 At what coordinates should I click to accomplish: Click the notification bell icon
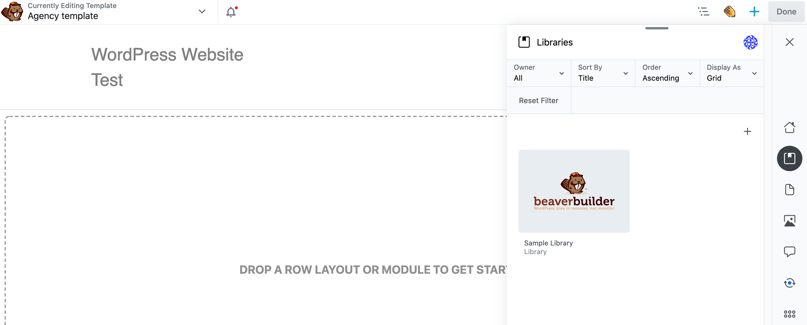click(x=231, y=12)
